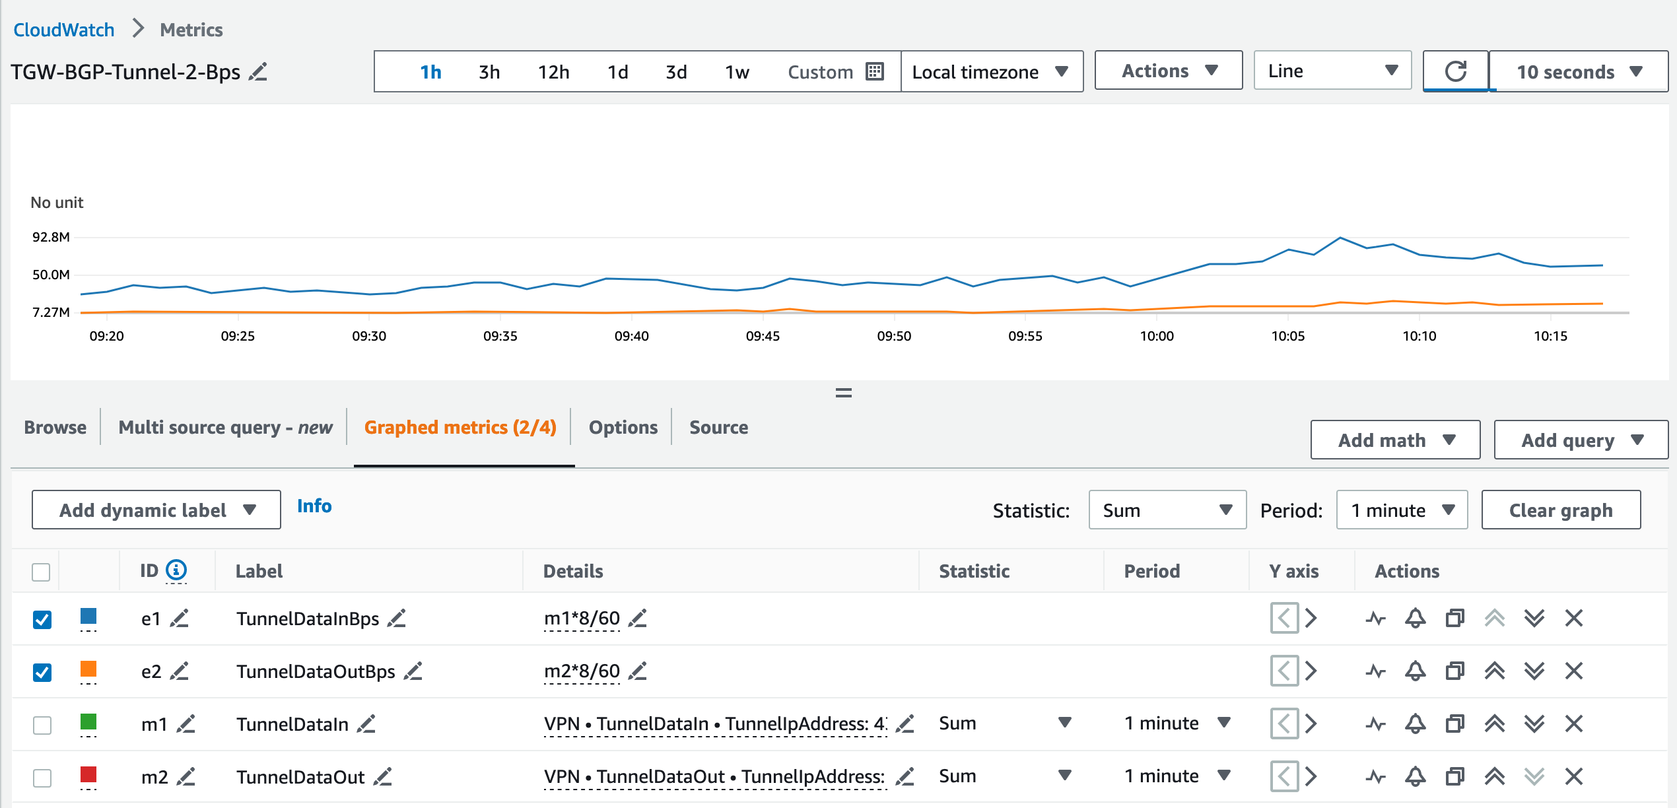Duplicate the e2 TunnelDataOutBps metric

click(1455, 671)
